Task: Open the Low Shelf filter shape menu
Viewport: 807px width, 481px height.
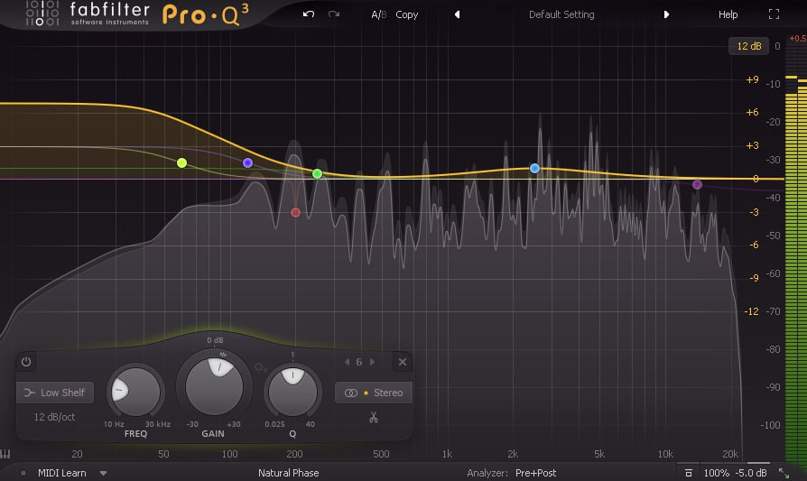Action: click(55, 393)
